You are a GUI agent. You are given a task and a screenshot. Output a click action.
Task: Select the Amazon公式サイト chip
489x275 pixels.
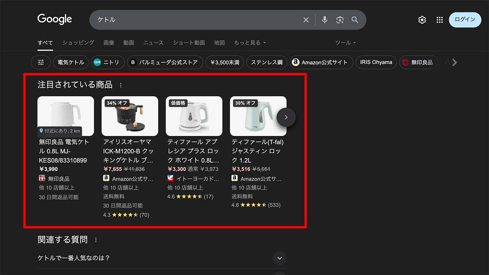tap(321, 62)
